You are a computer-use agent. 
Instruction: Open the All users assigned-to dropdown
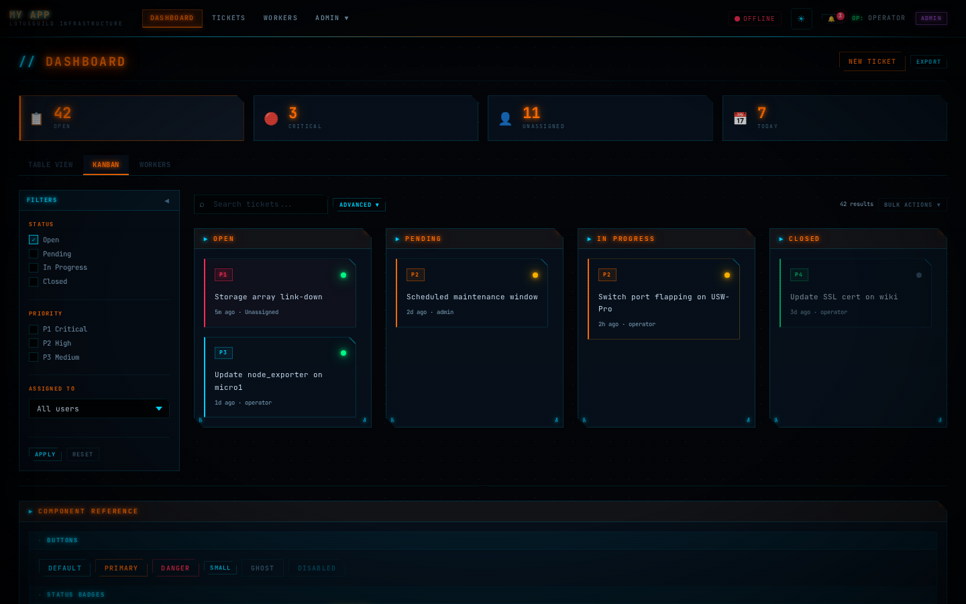click(99, 409)
